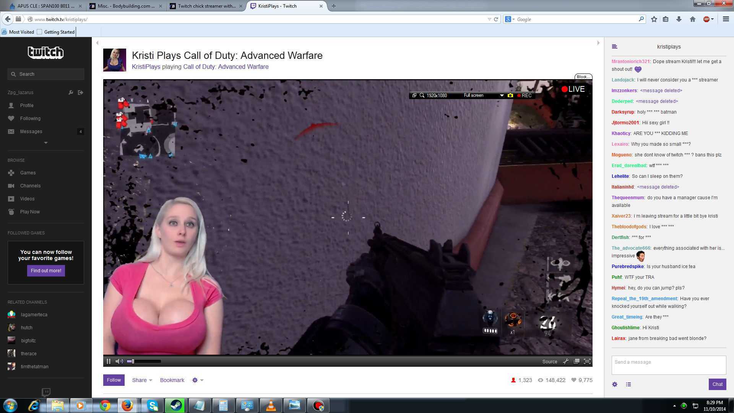The image size is (734, 413).
Task: Open the Adblock Plus toolbar icon
Action: coord(707,19)
